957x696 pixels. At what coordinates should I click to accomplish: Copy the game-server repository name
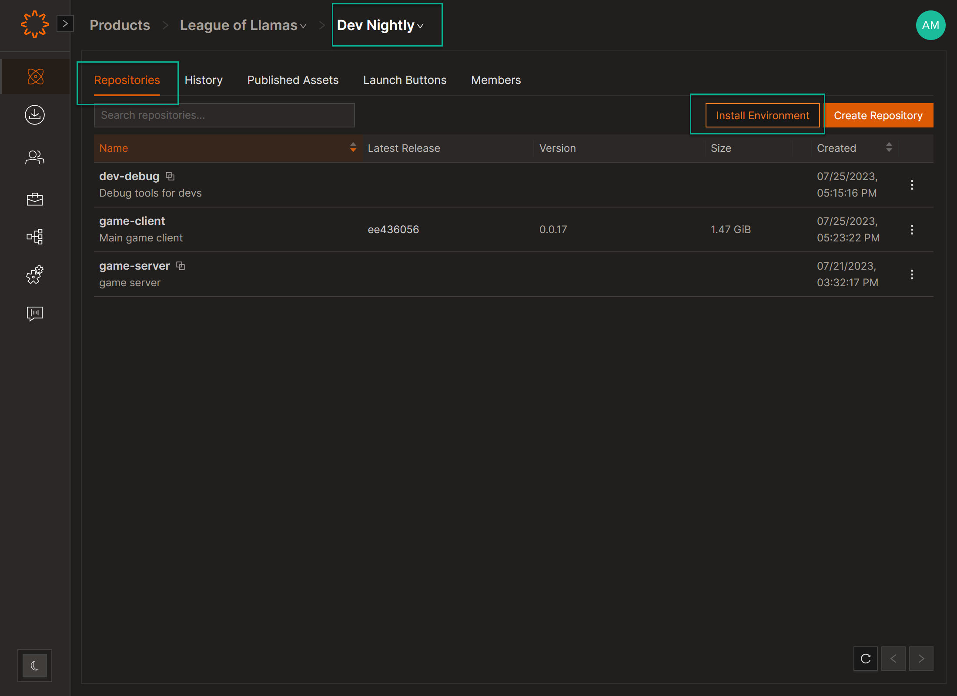pos(181,266)
